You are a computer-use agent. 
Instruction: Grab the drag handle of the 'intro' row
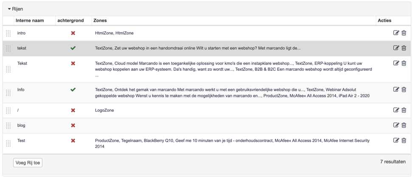click(8, 33)
